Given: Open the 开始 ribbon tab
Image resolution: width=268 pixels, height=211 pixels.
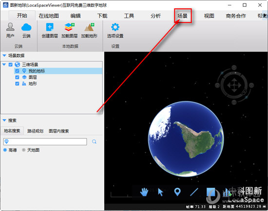Looking at the screenshot, I should point(22,16).
